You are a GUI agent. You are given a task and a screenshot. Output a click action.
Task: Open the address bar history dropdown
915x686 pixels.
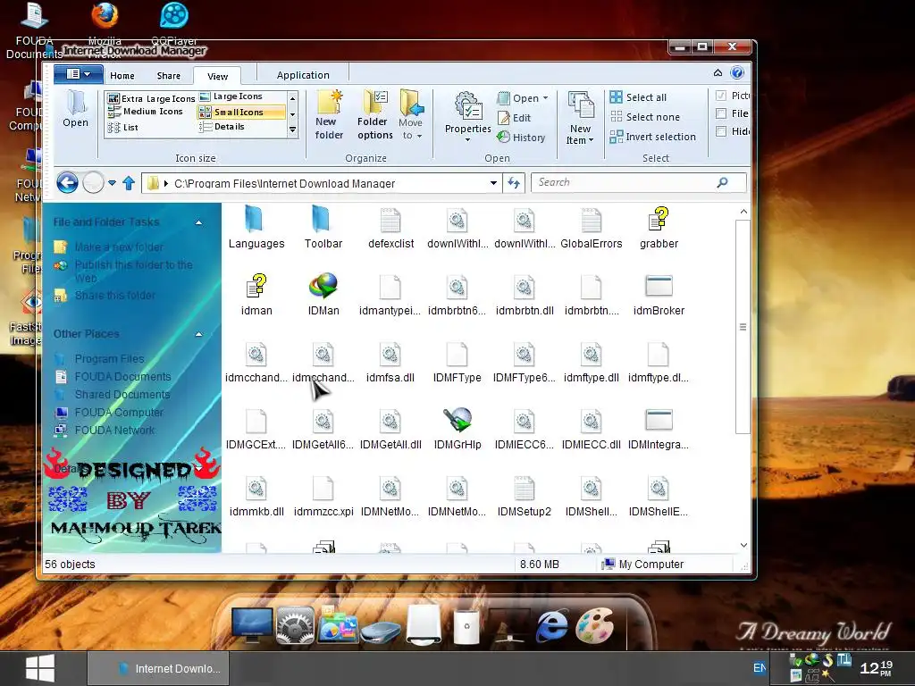pos(493,183)
